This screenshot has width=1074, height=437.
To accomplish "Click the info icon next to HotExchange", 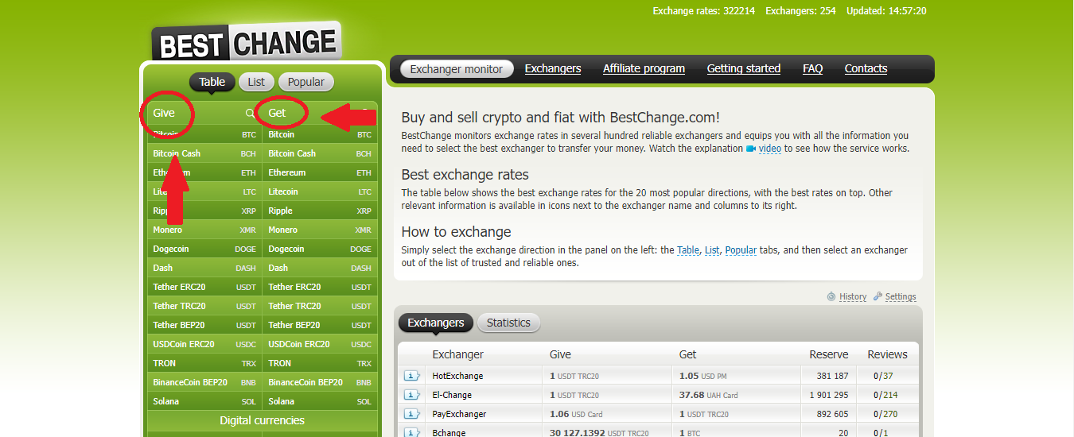I will (x=411, y=376).
